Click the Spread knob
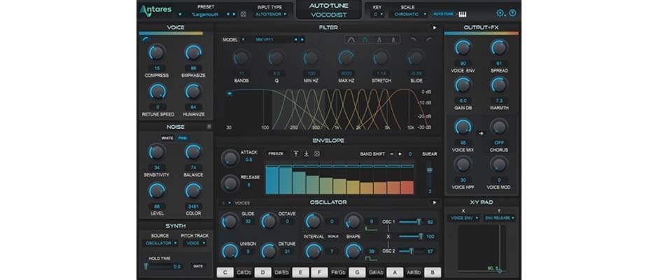The height and width of the screenshot is (280, 658). click(x=499, y=48)
